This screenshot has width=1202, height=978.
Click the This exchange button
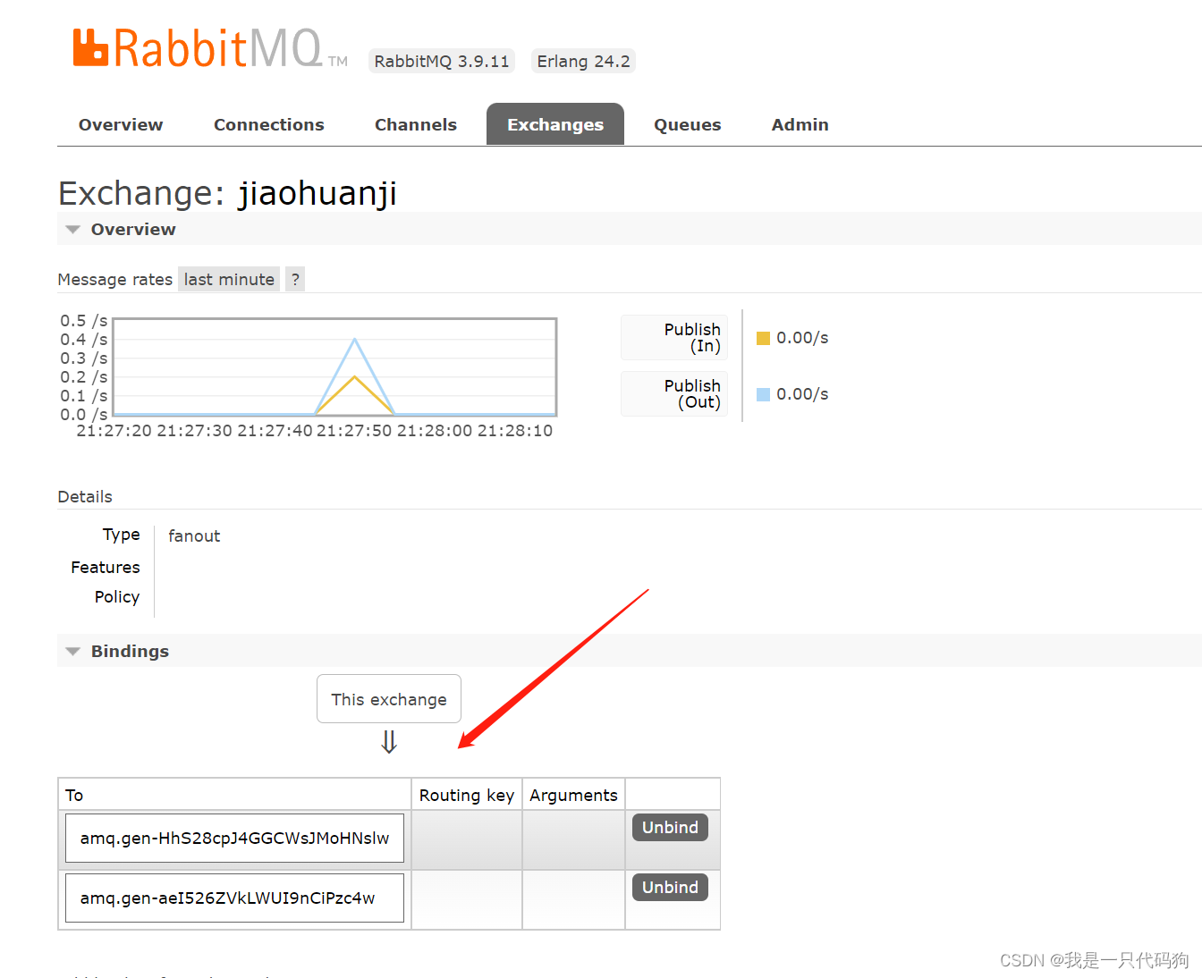pyautogui.click(x=388, y=698)
